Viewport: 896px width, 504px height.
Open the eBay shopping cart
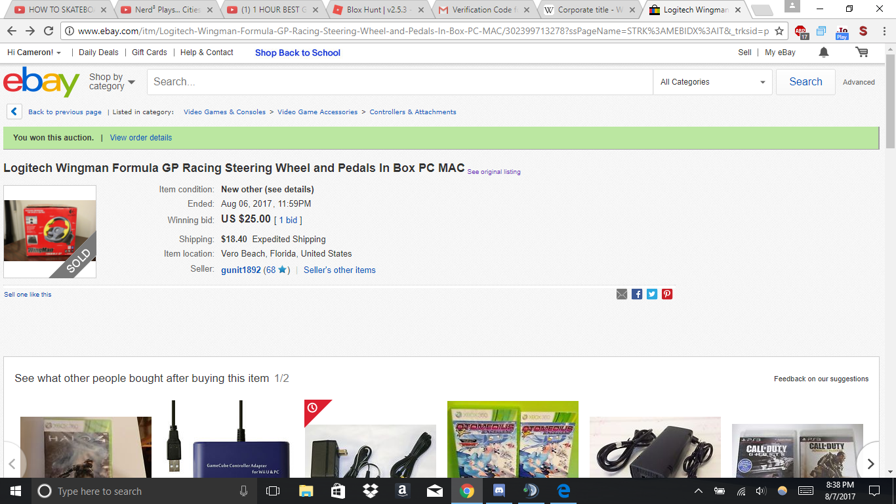(862, 52)
